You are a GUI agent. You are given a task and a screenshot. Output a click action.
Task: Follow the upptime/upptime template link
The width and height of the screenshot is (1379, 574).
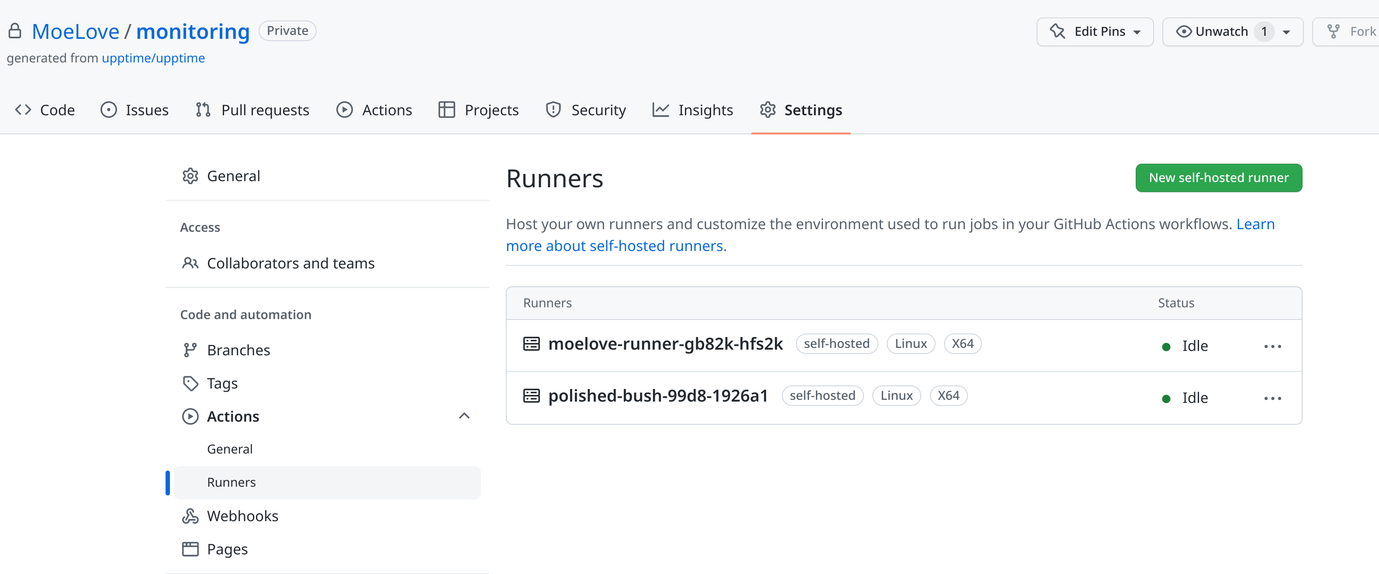[153, 58]
